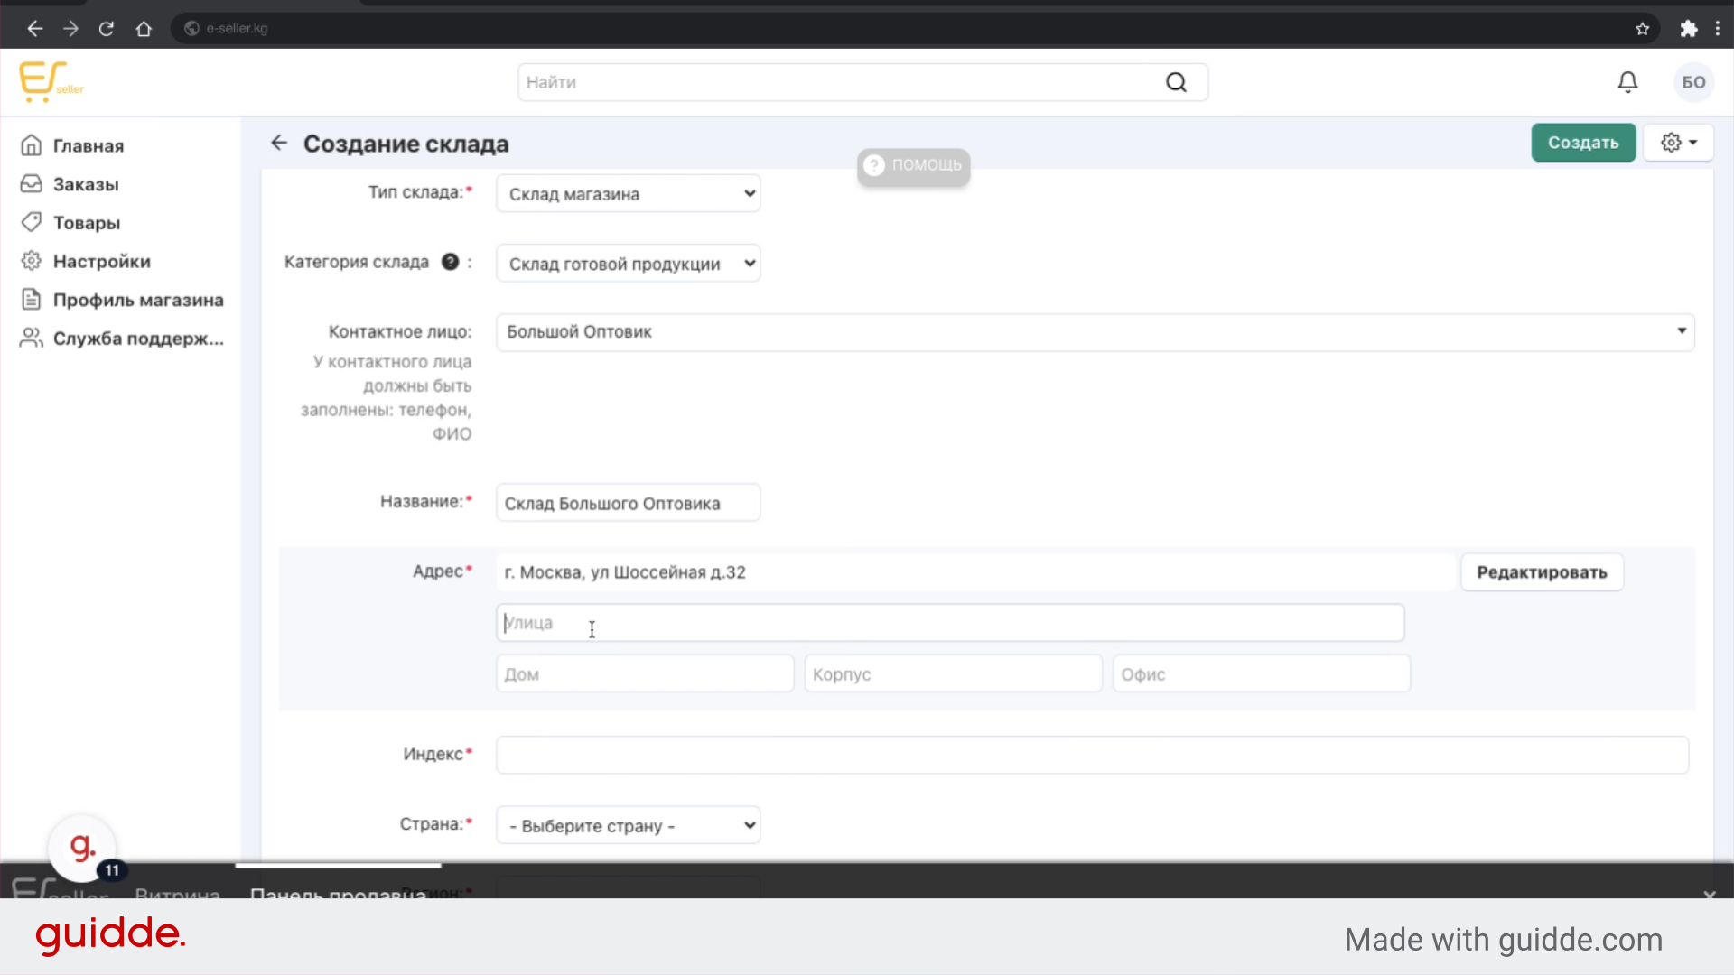
Task: Open the БО user avatar
Action: [x=1693, y=82]
